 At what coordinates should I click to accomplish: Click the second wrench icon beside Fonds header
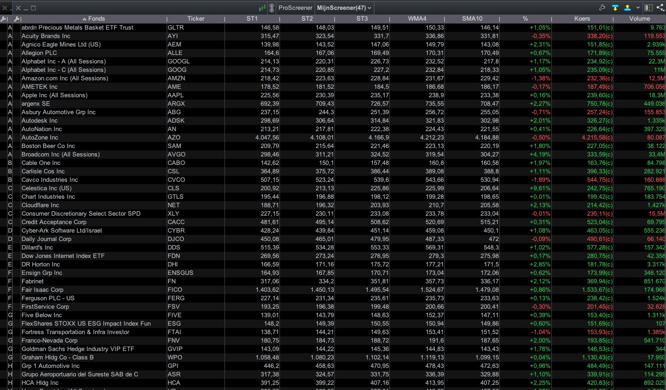coord(17,19)
